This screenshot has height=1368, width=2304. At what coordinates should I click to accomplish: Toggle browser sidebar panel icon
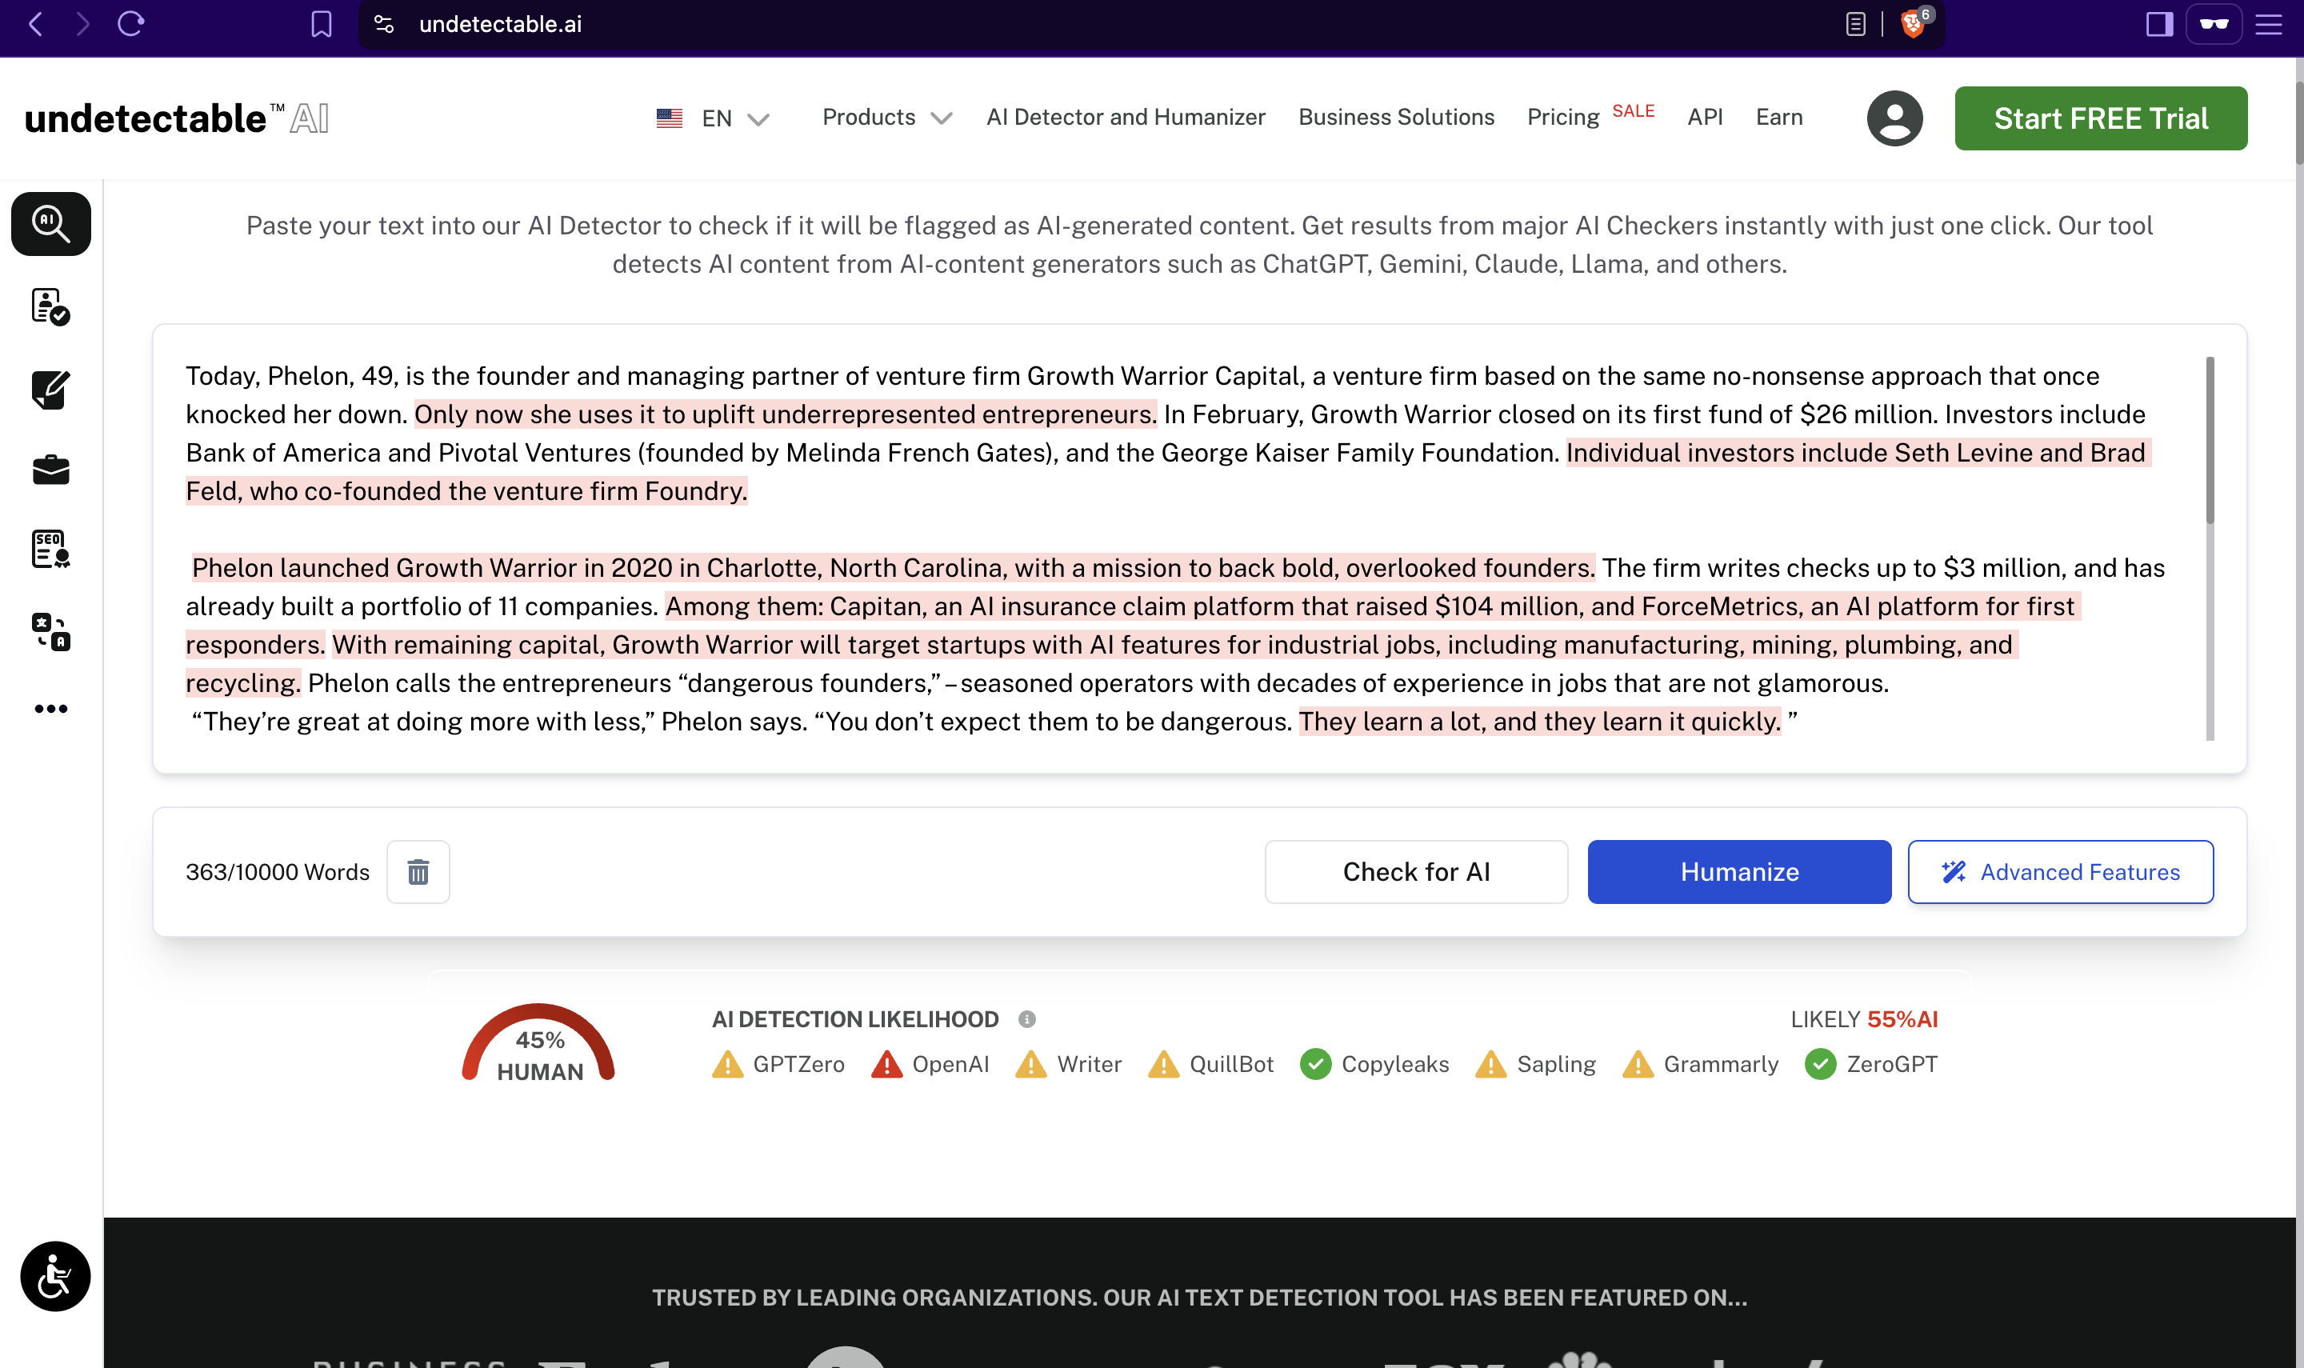pos(2158,24)
